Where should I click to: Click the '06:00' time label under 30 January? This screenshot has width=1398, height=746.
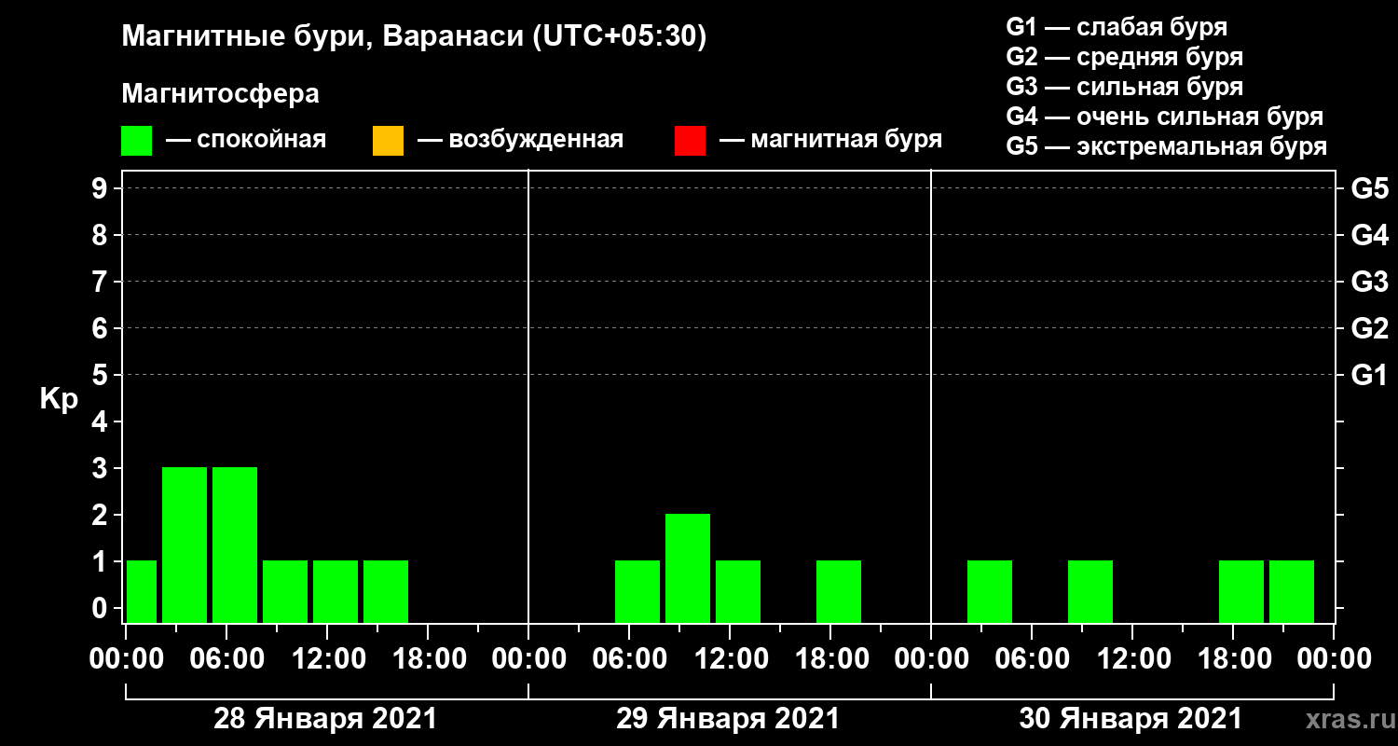[x=1032, y=659]
